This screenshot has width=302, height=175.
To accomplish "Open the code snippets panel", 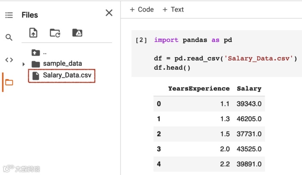I will (x=9, y=60).
